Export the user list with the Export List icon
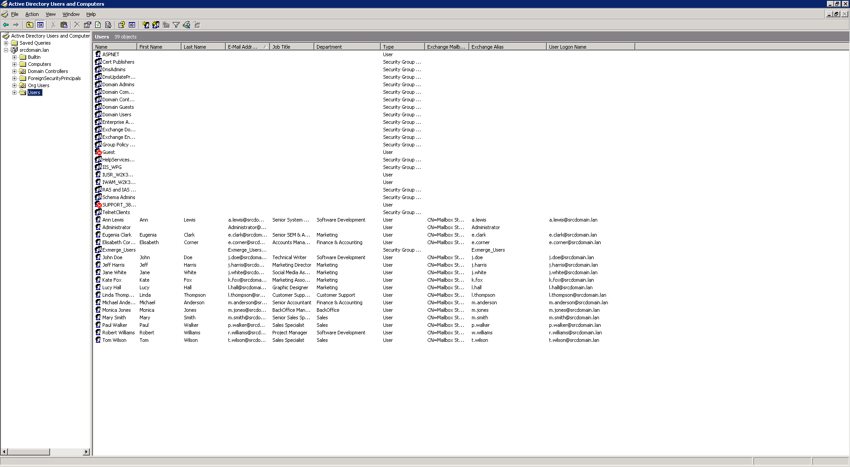850x467 pixels. point(108,25)
